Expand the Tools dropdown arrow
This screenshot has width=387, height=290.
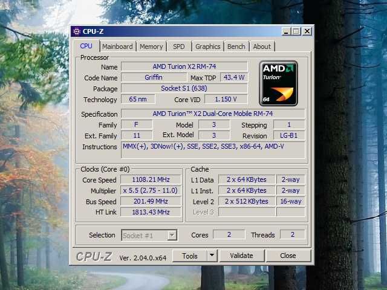(212, 256)
